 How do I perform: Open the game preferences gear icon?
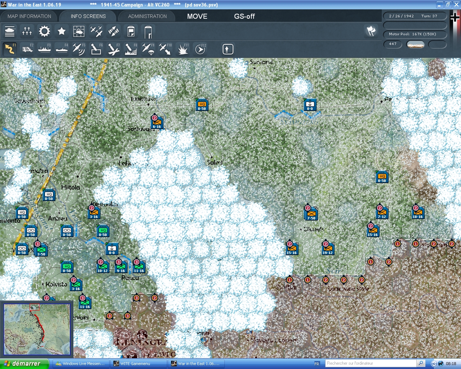pyautogui.click(x=44, y=31)
